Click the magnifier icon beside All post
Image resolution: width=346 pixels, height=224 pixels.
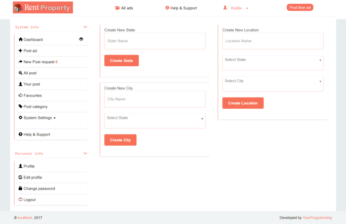click(x=20, y=73)
